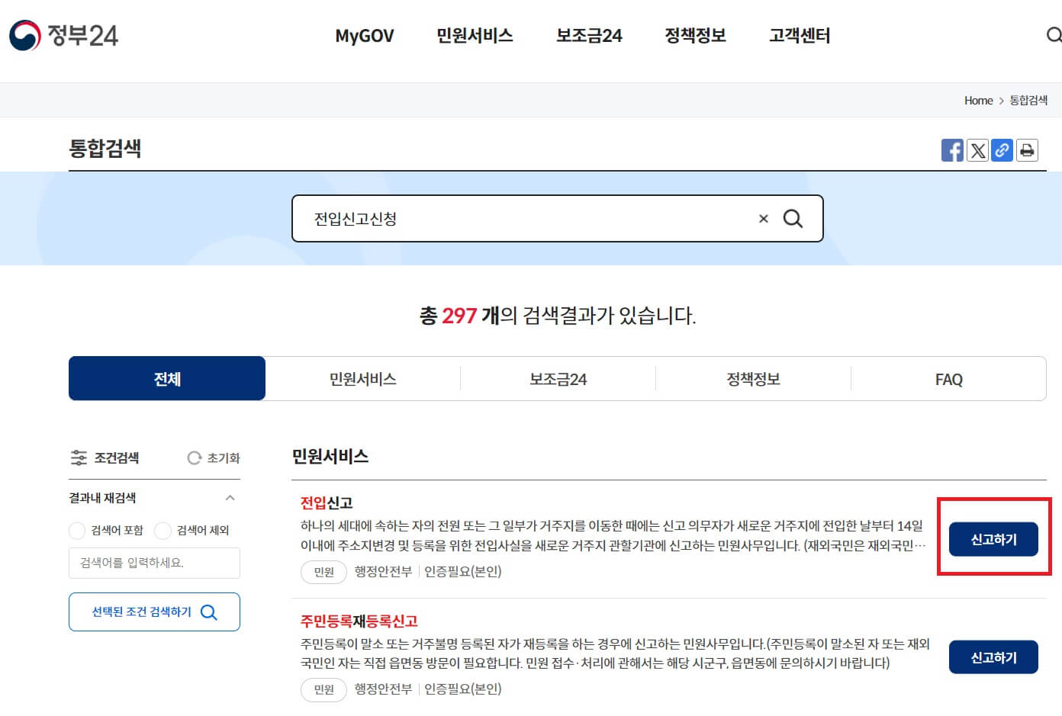Image resolution: width=1062 pixels, height=716 pixels.
Task: Click the Facebook share icon
Action: coord(952,150)
